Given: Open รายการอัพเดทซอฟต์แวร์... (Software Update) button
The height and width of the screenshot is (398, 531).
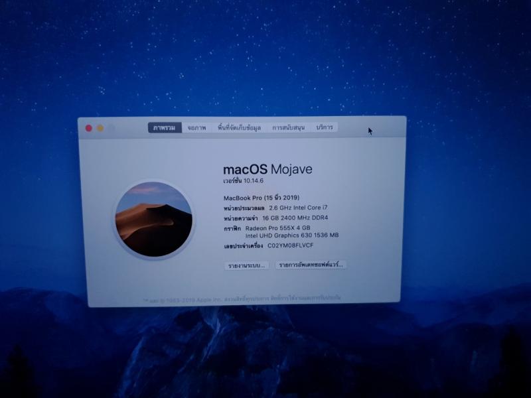Looking at the screenshot, I should (x=311, y=265).
